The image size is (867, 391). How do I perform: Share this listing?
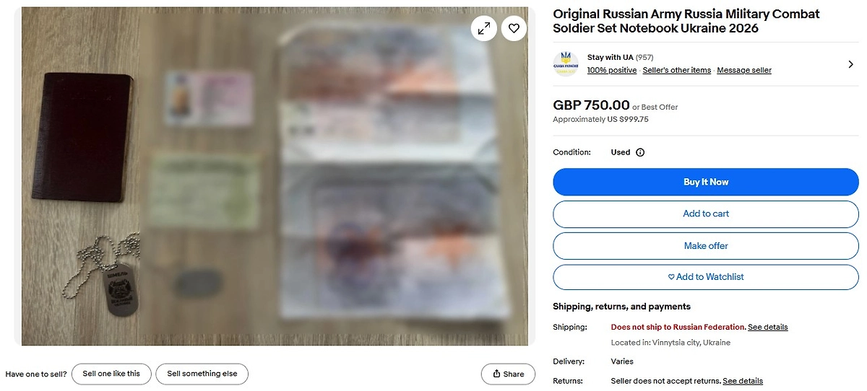click(x=508, y=374)
